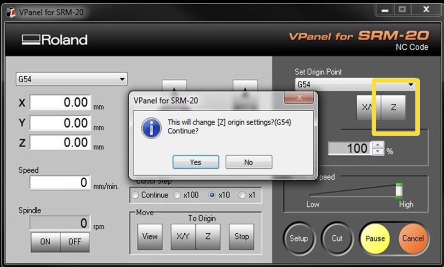Start cutting with the Cut button
This screenshot has width=444, height=267.
pos(337,238)
